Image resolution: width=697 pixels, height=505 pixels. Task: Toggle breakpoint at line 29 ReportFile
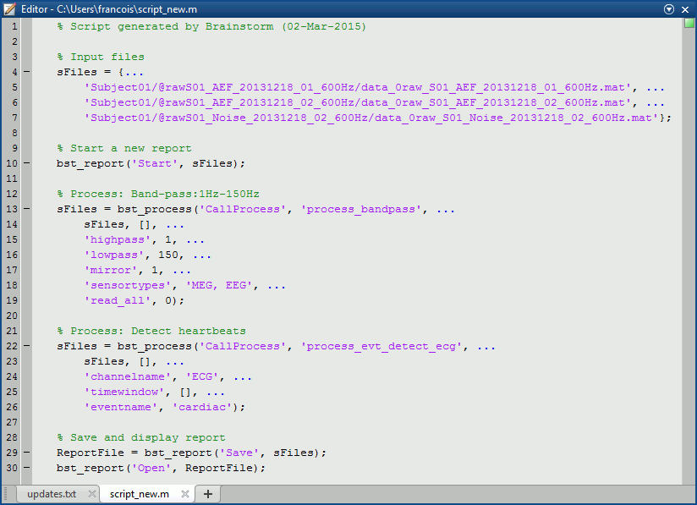pyautogui.click(x=26, y=453)
